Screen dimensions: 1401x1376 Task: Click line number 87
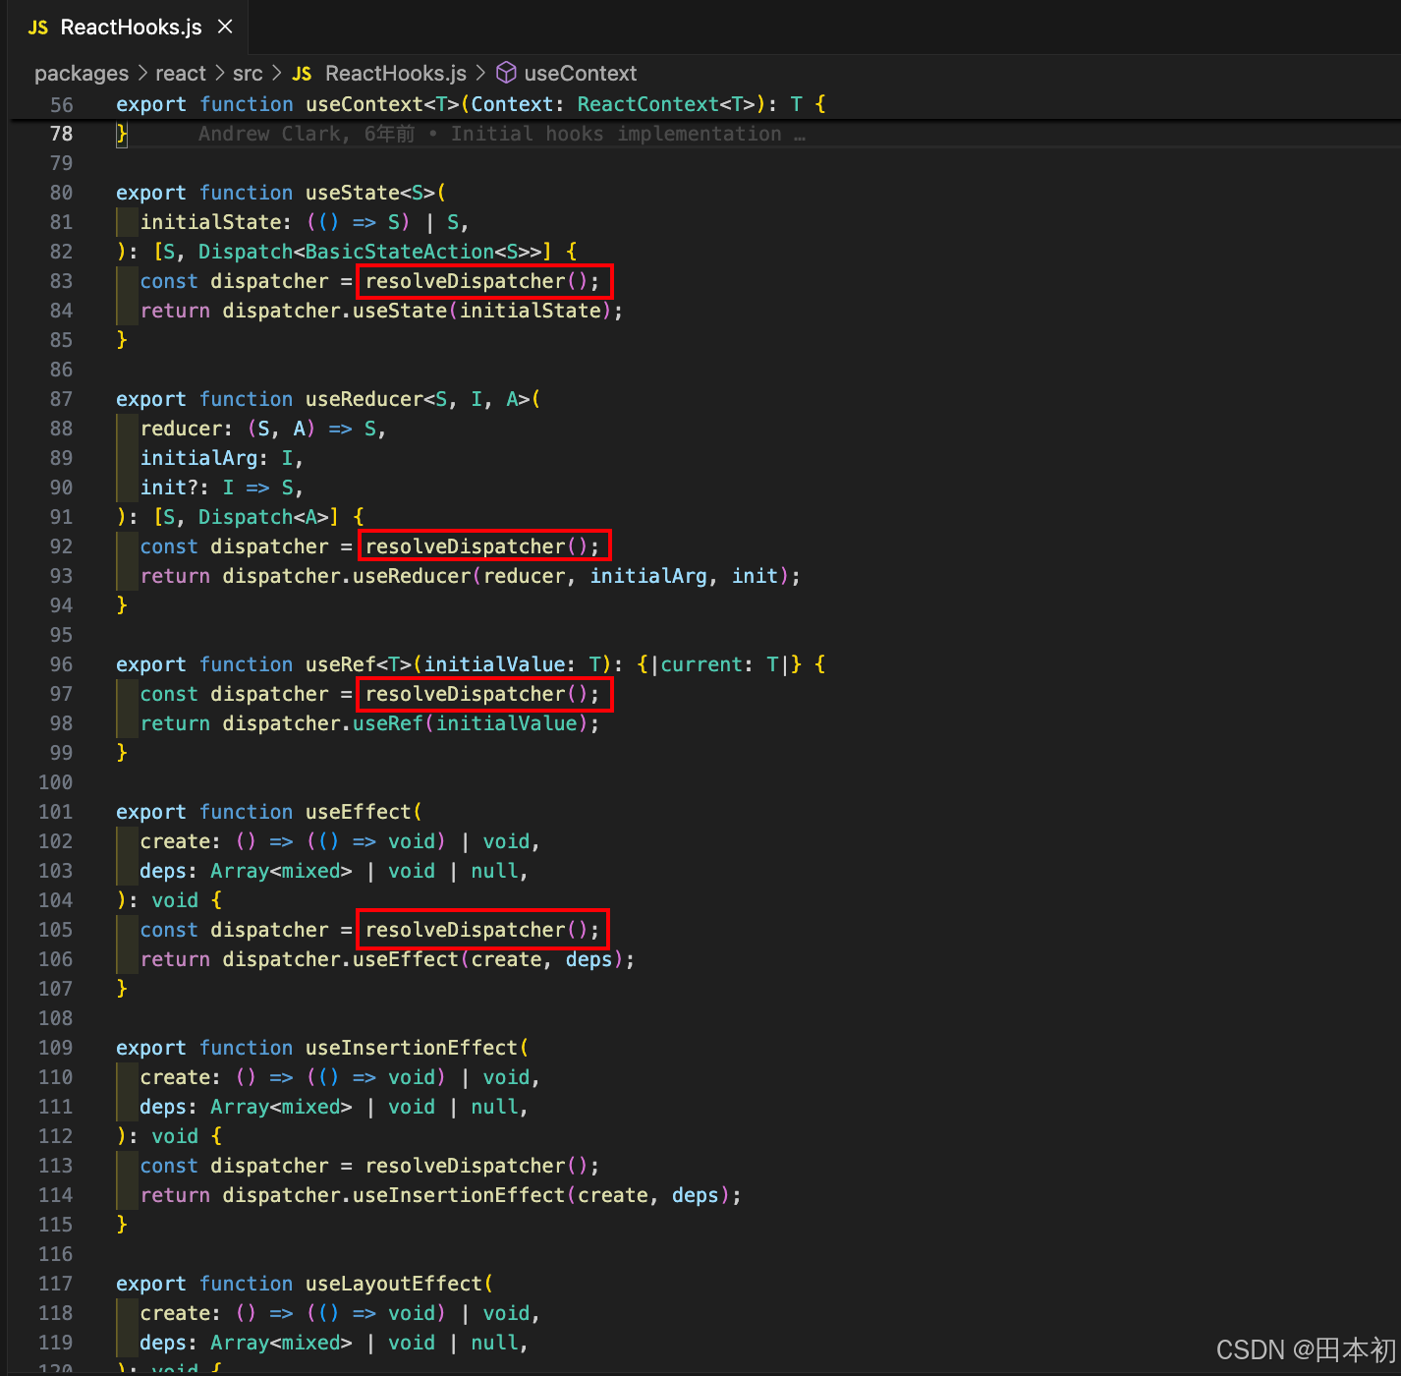61,399
